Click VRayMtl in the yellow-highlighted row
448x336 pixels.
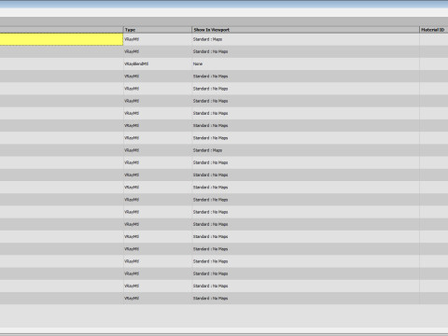coord(132,39)
